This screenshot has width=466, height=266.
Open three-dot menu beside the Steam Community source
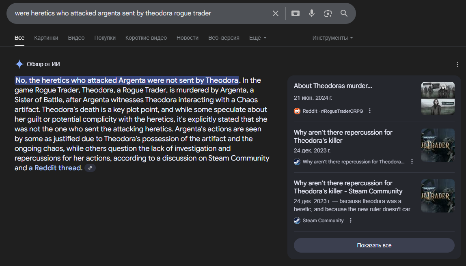pyautogui.click(x=351, y=221)
